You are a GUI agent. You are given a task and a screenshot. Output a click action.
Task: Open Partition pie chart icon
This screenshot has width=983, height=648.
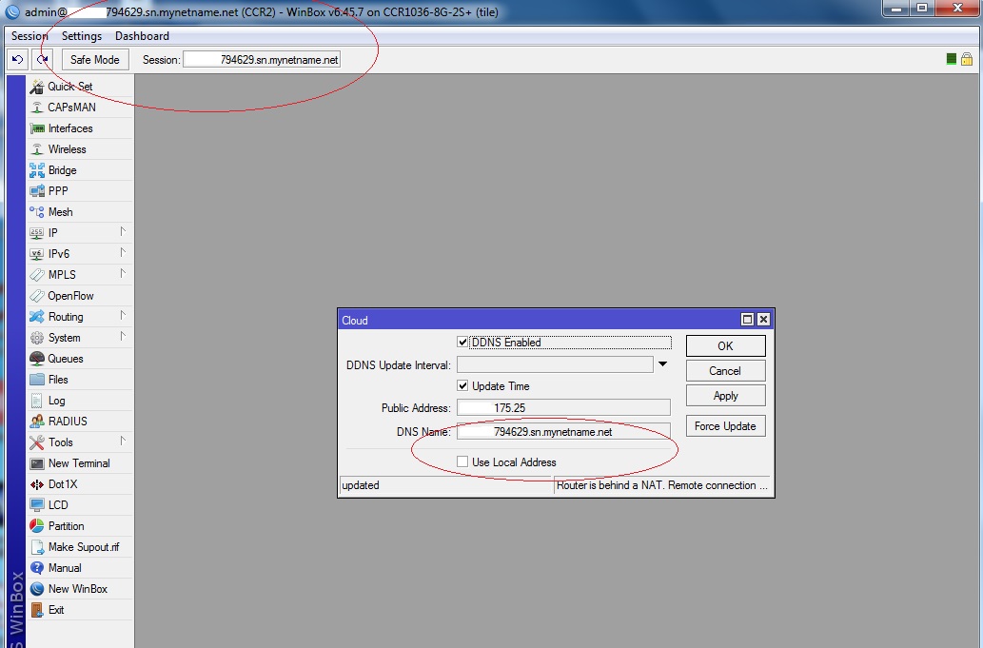(x=37, y=526)
